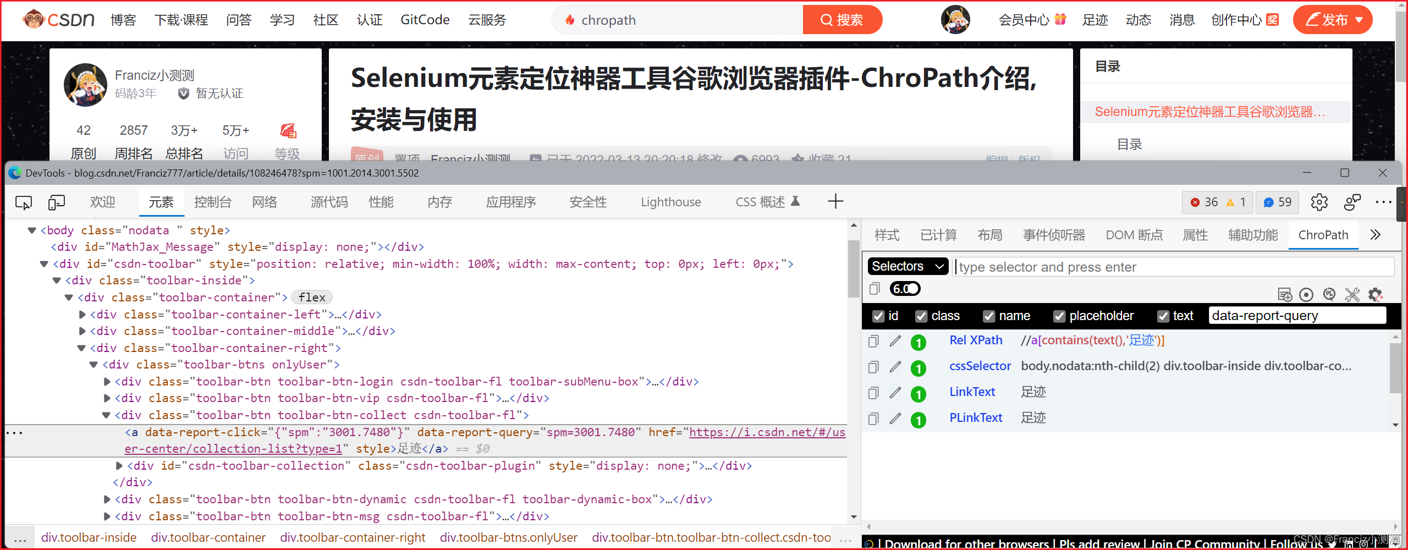
Task: Collapse the div csdn-toolbar node
Action: coord(44,264)
